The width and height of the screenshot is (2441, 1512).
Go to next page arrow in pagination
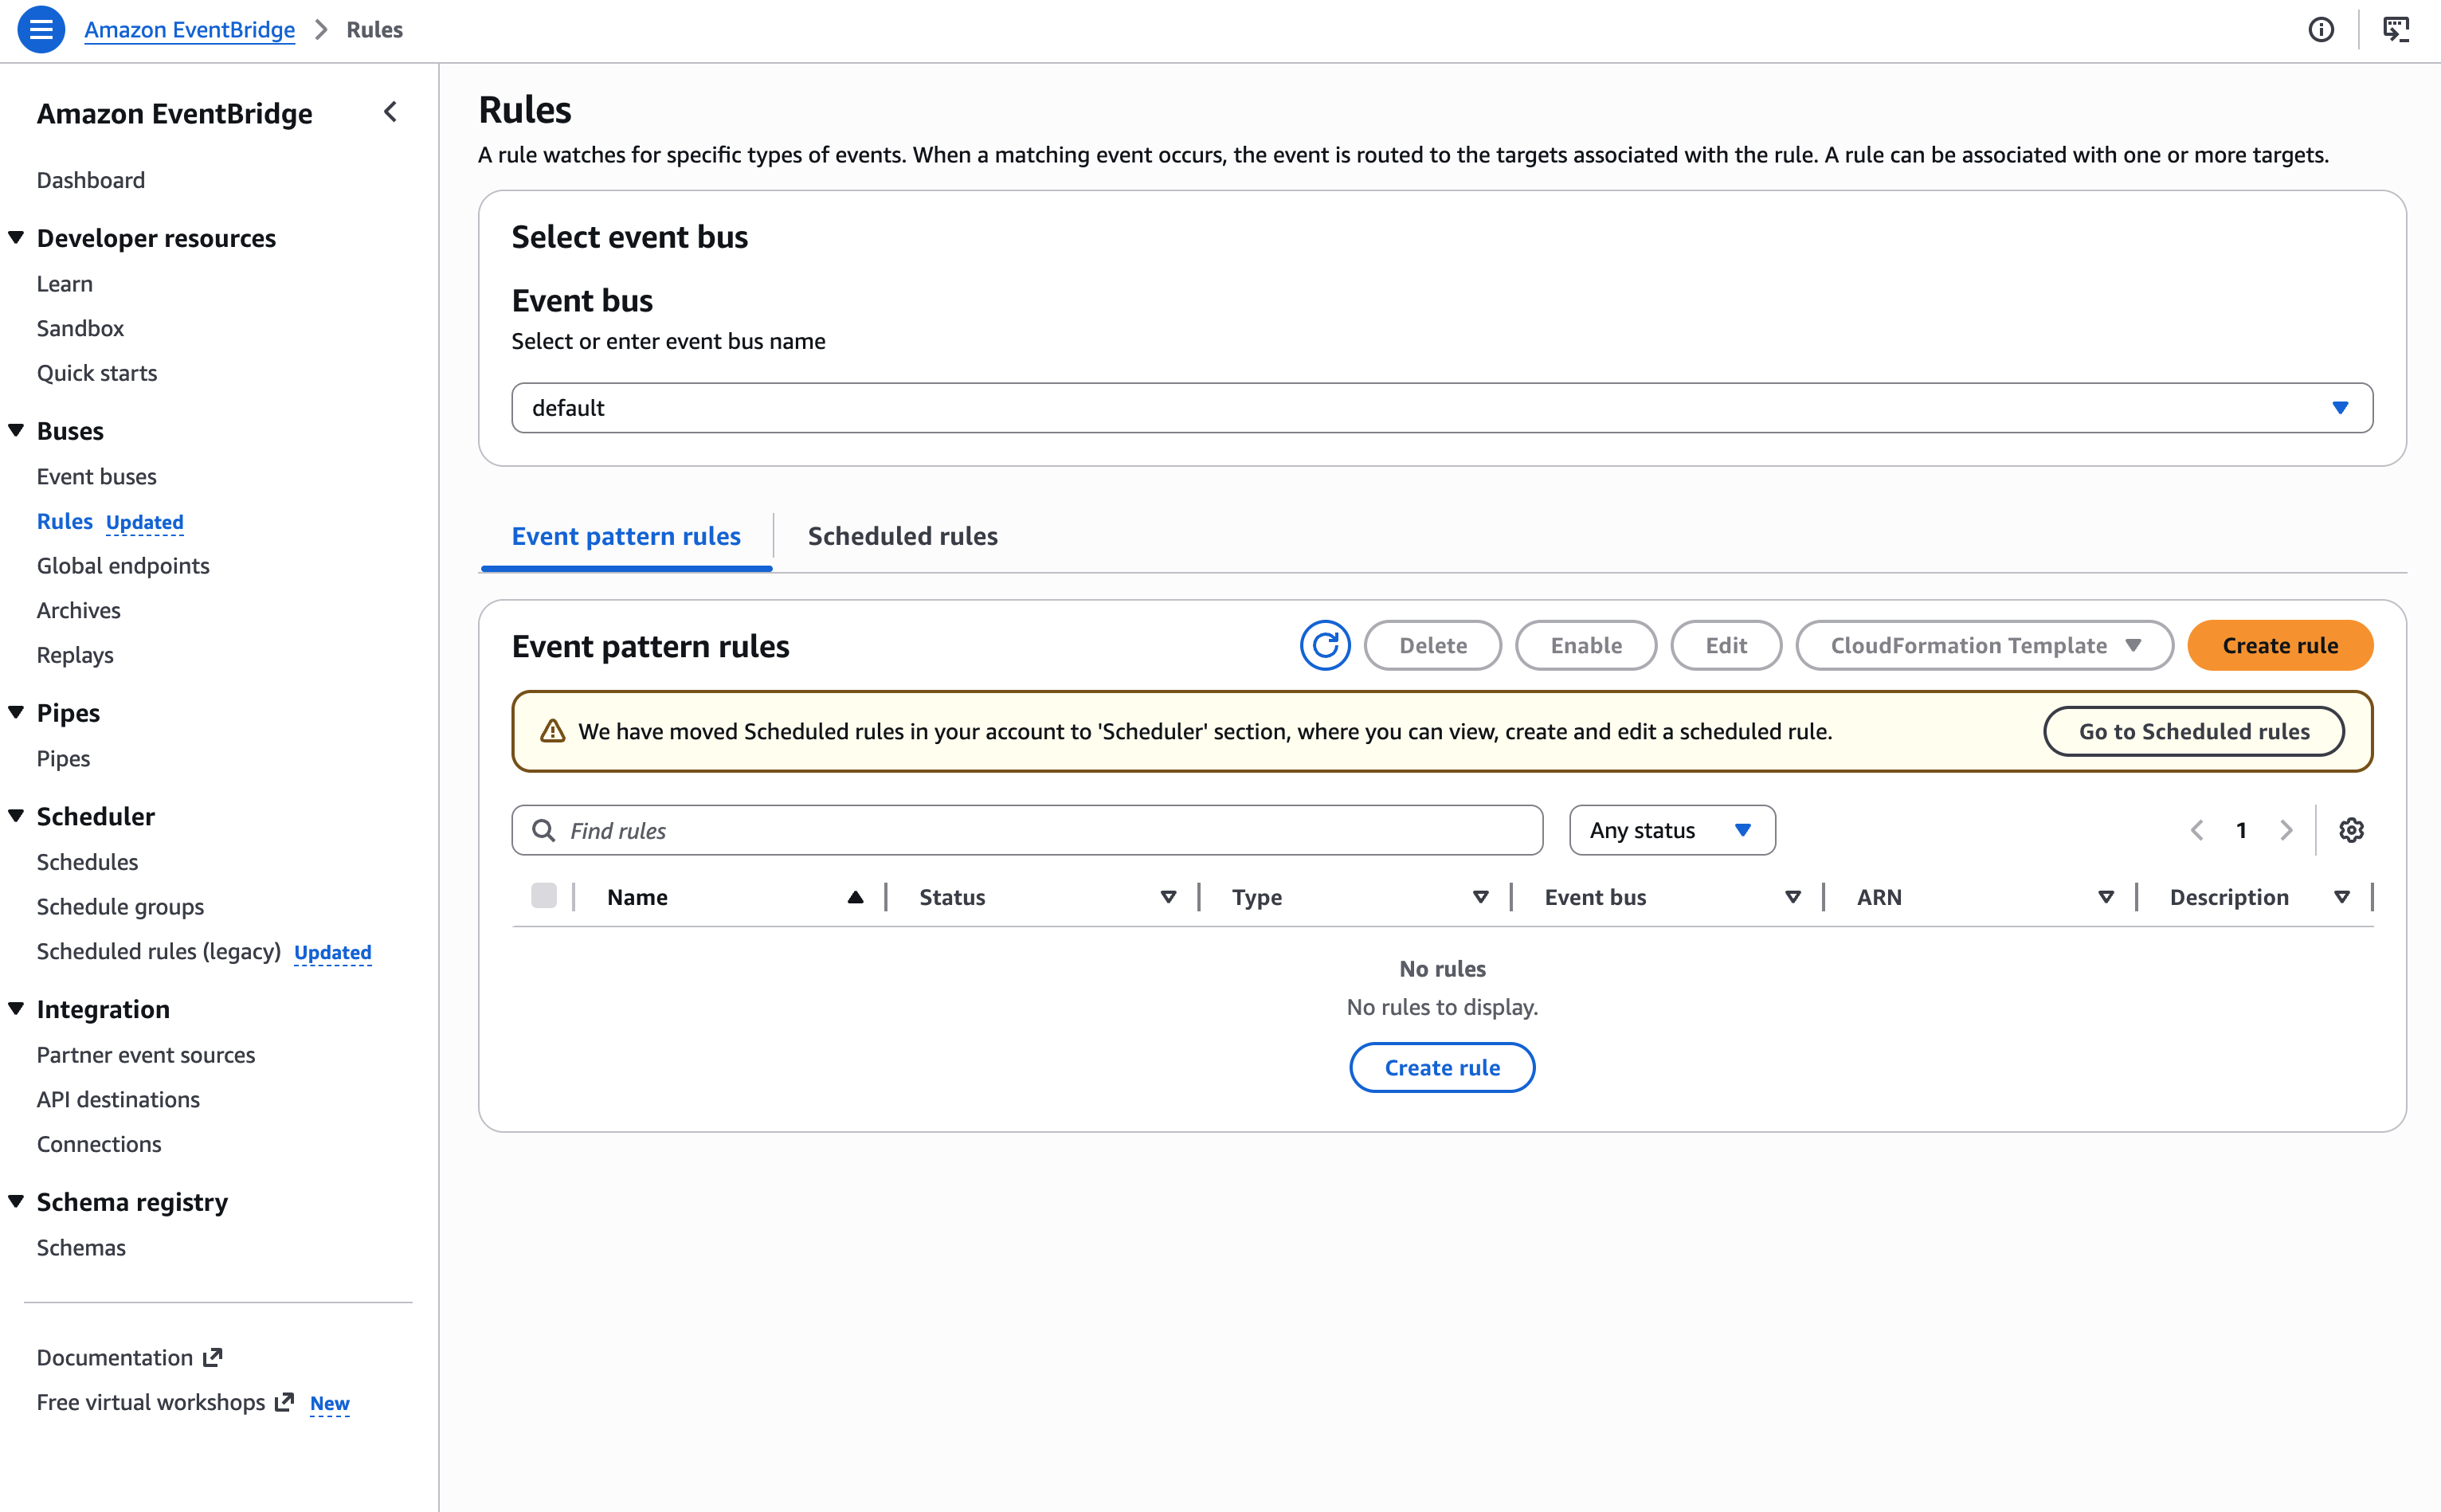click(x=2286, y=830)
